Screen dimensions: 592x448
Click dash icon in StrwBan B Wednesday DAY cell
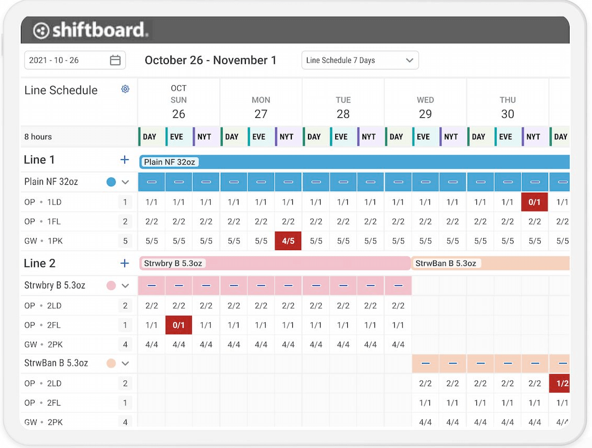click(x=425, y=362)
